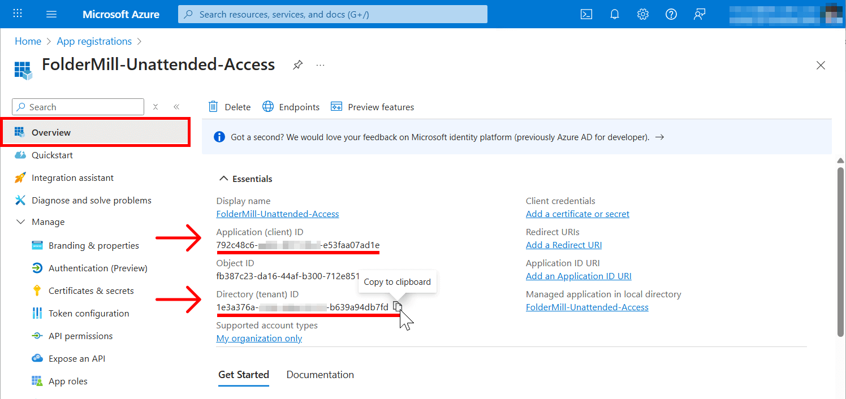
Task: Open the Notifications bell
Action: (x=614, y=14)
